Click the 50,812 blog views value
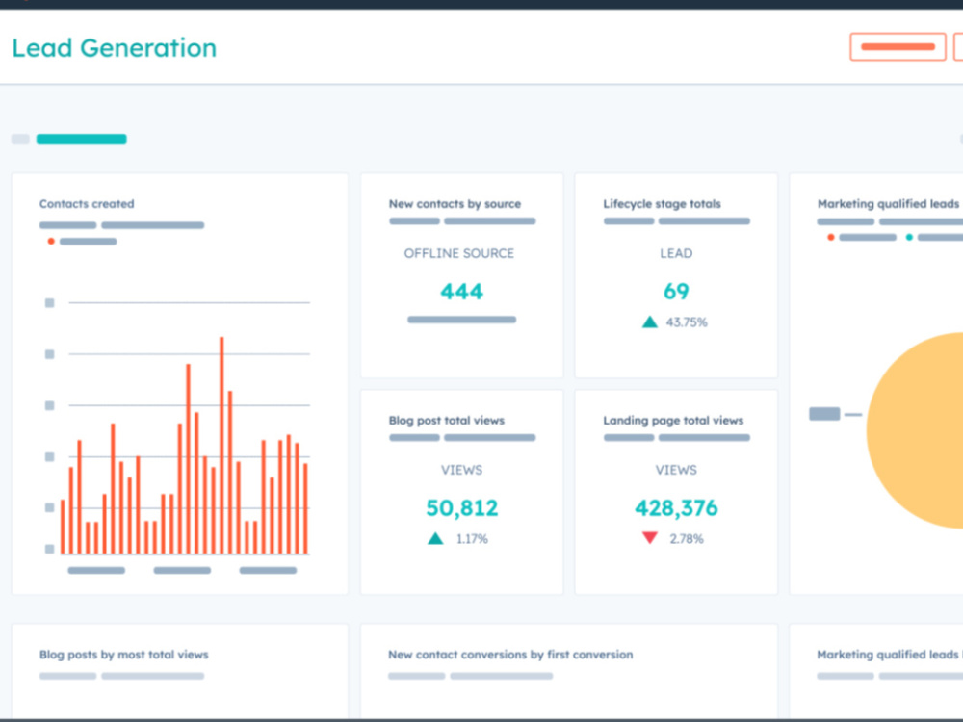The height and width of the screenshot is (722, 963). click(462, 507)
